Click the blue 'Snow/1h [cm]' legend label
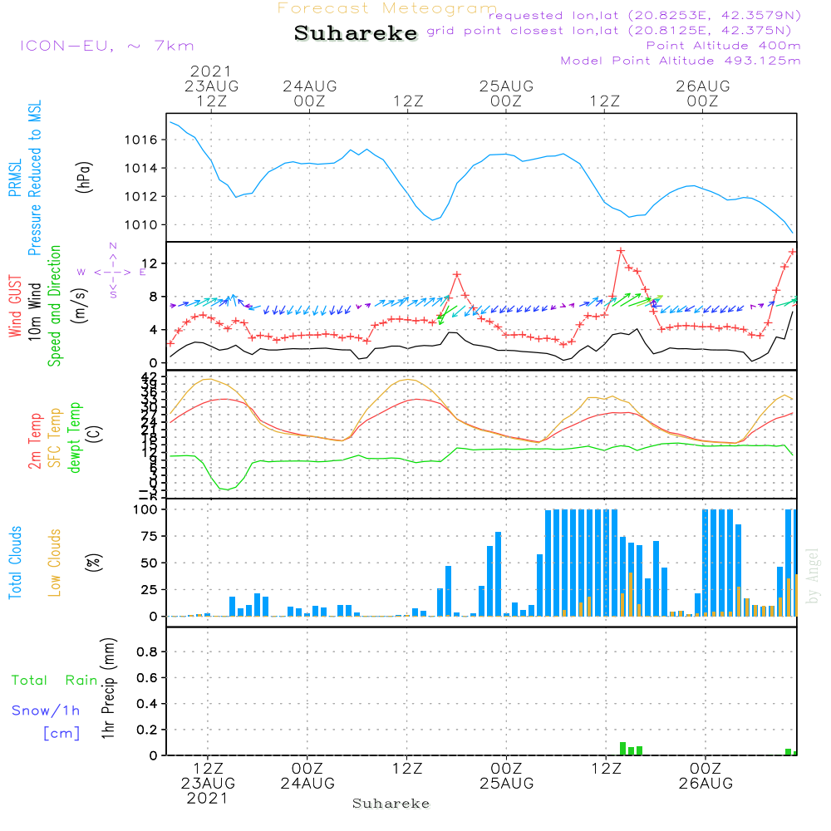The width and height of the screenshot is (831, 831). coord(46,722)
